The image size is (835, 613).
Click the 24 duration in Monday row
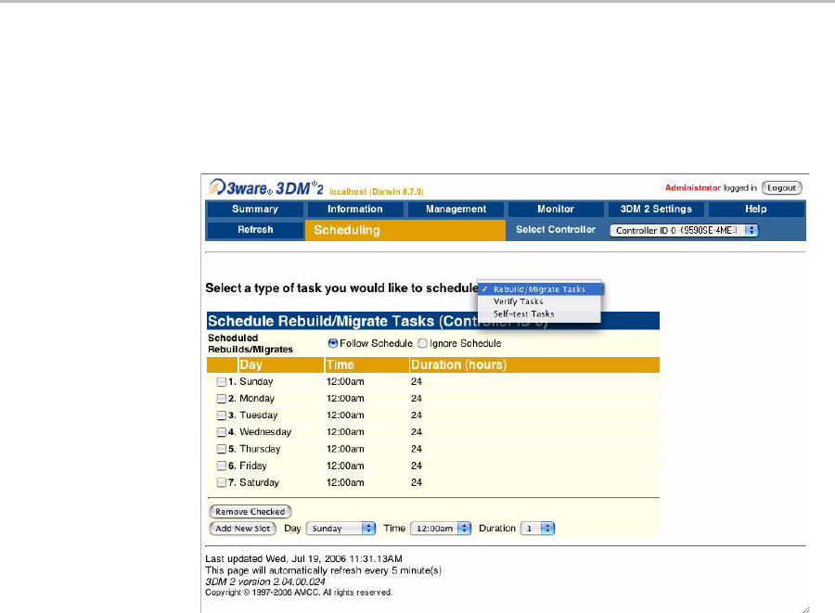click(x=417, y=399)
